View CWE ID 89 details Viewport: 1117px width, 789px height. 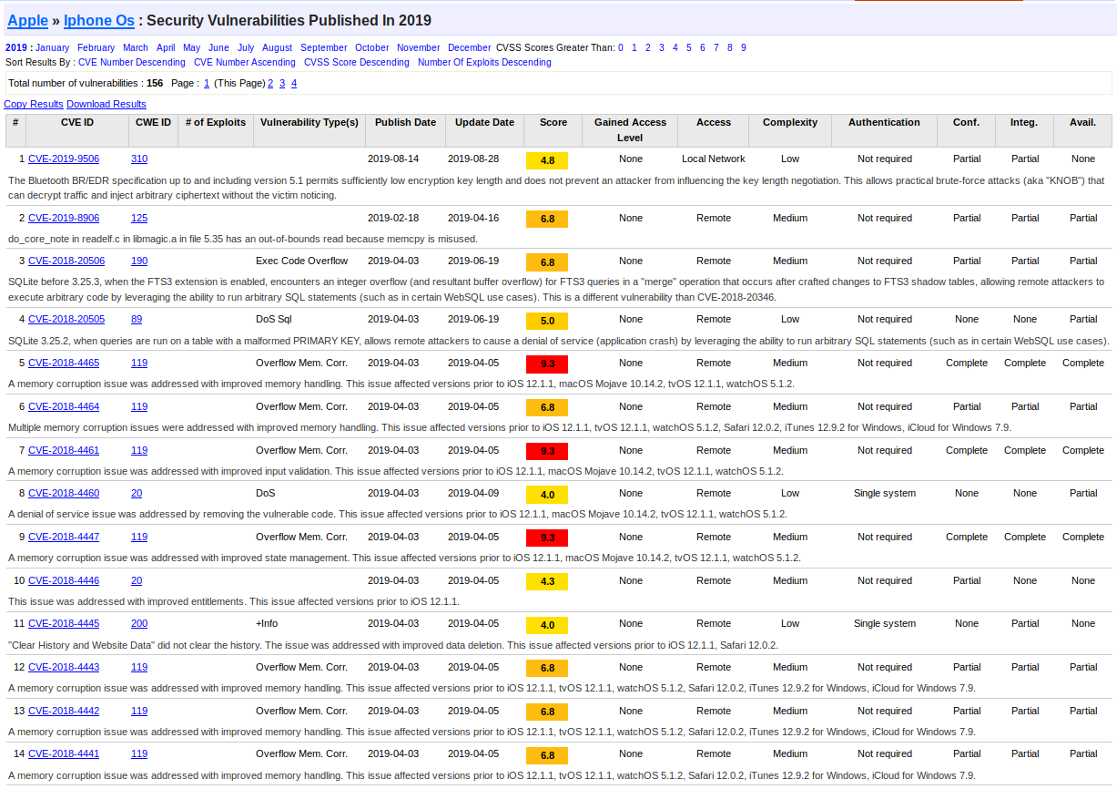136,319
